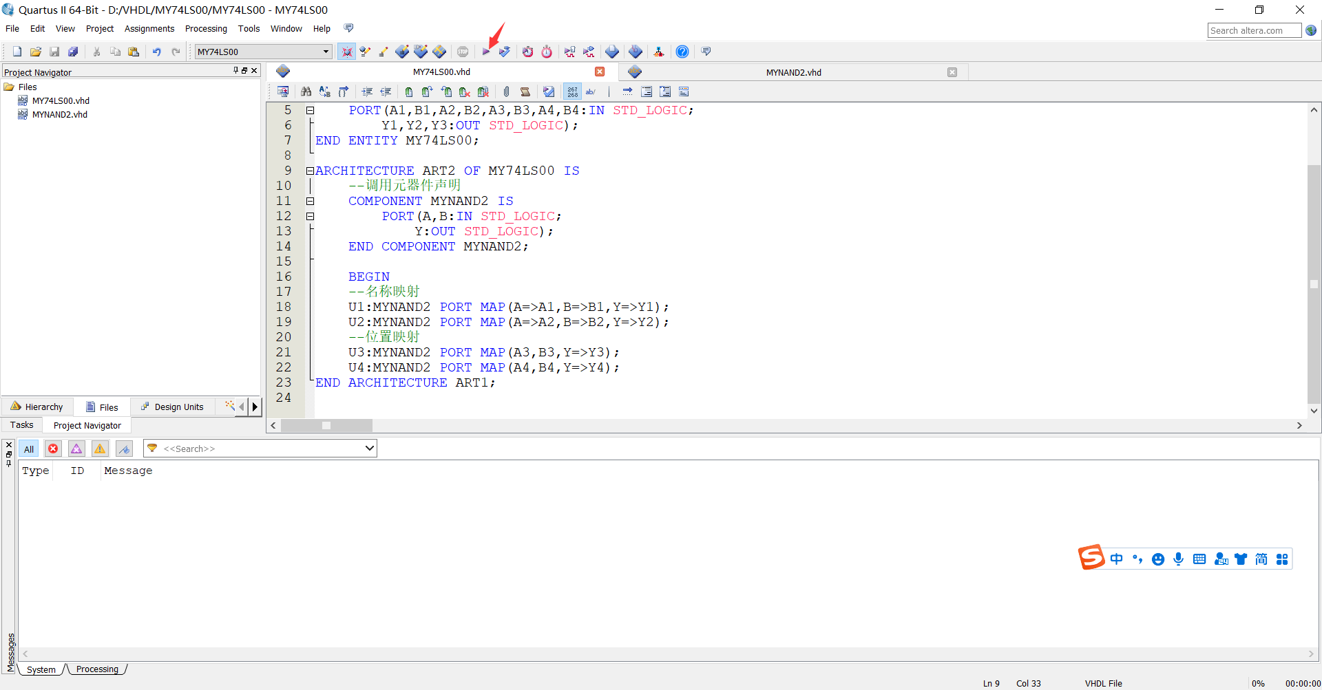The height and width of the screenshot is (690, 1322).
Task: Click the Find binoculars icon in editor toolbar
Action: (x=306, y=91)
